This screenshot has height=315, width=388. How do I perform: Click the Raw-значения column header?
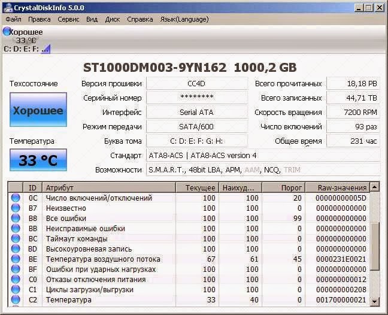(x=338, y=187)
